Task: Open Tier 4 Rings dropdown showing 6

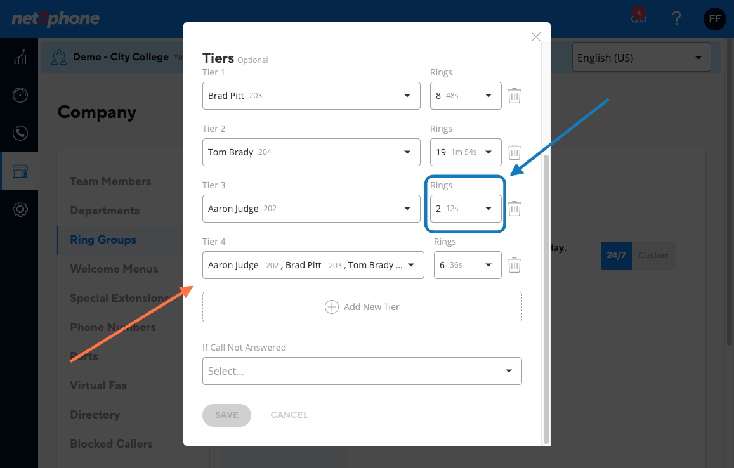Action: pos(468,265)
